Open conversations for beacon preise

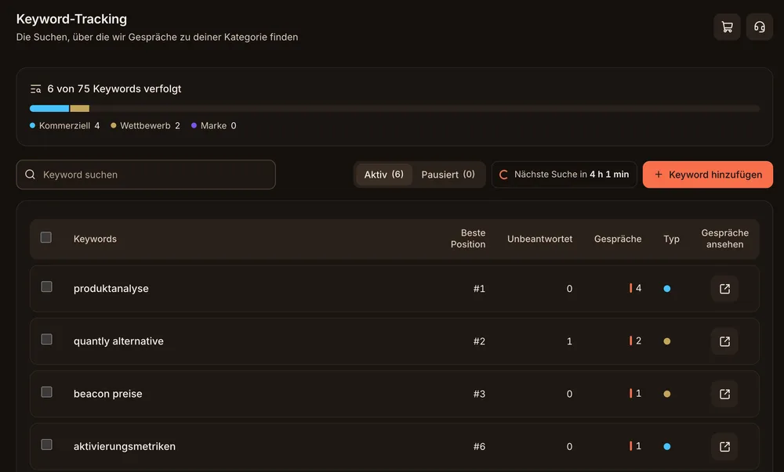coord(724,395)
